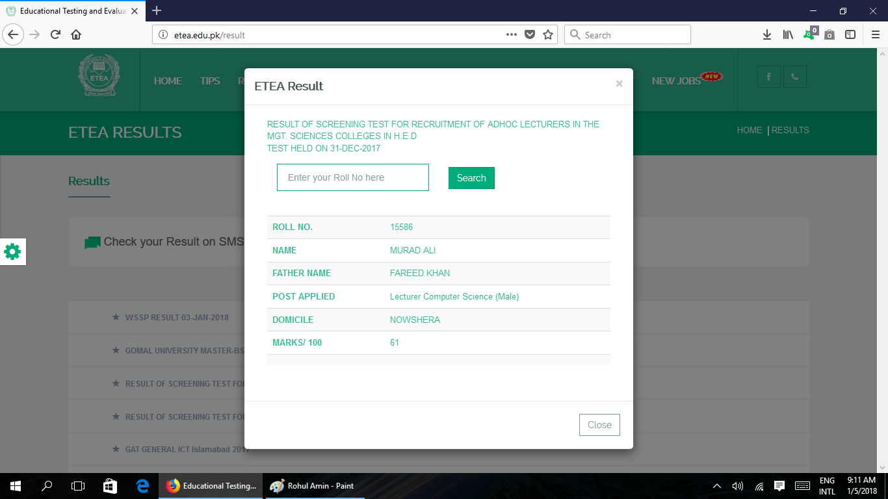The width and height of the screenshot is (888, 499).
Task: Click the Roll No input field
Action: [353, 177]
